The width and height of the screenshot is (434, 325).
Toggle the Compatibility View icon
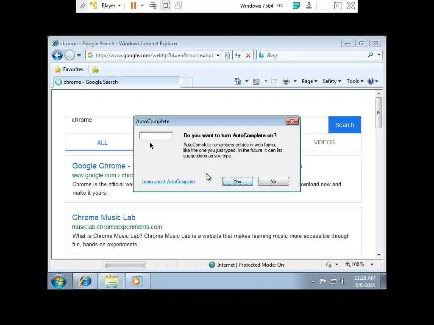point(227,55)
